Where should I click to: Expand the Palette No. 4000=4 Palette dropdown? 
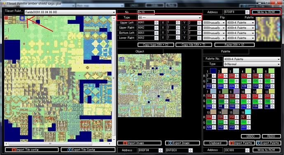click(252, 59)
